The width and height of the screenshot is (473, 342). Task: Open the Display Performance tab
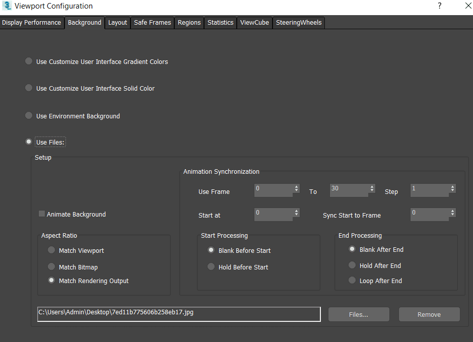tap(31, 23)
